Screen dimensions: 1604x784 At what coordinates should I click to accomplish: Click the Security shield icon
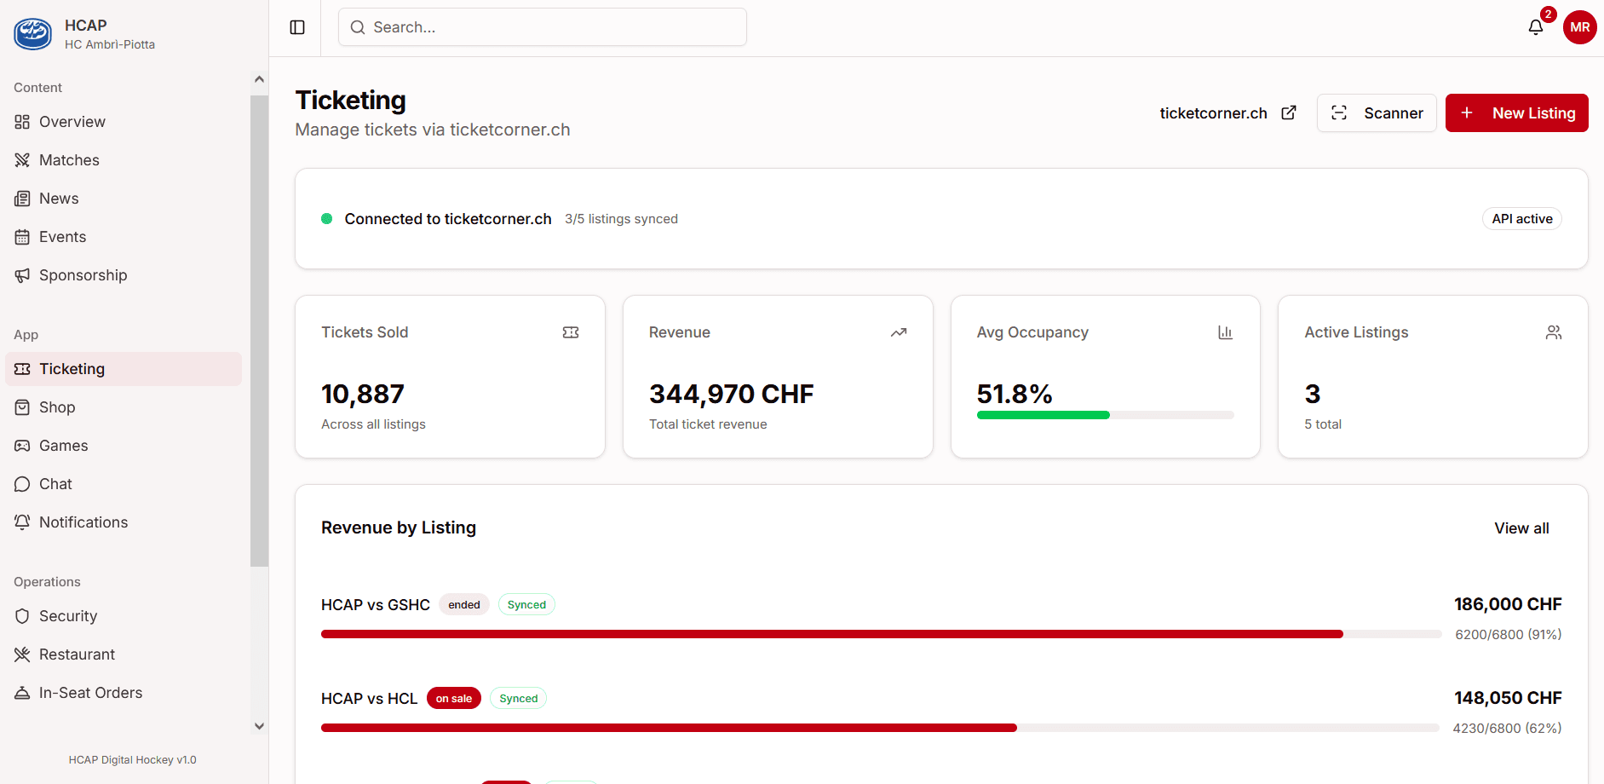click(22, 616)
